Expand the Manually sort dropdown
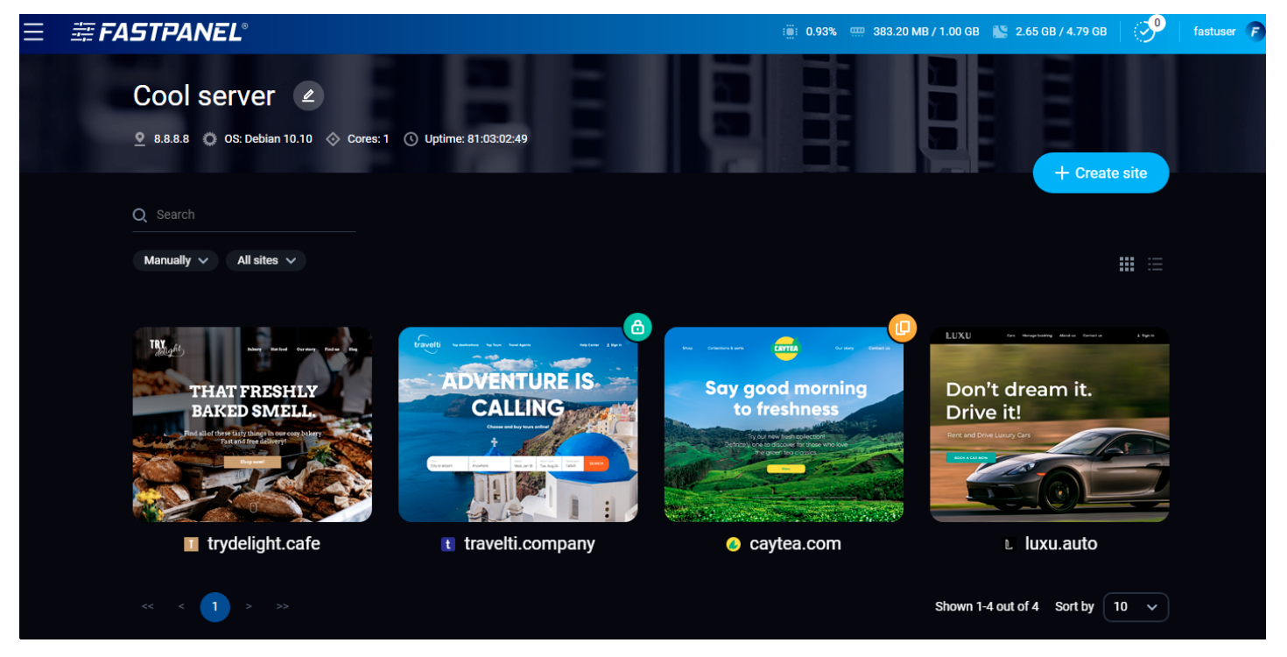The image size is (1287, 657). pos(176,260)
